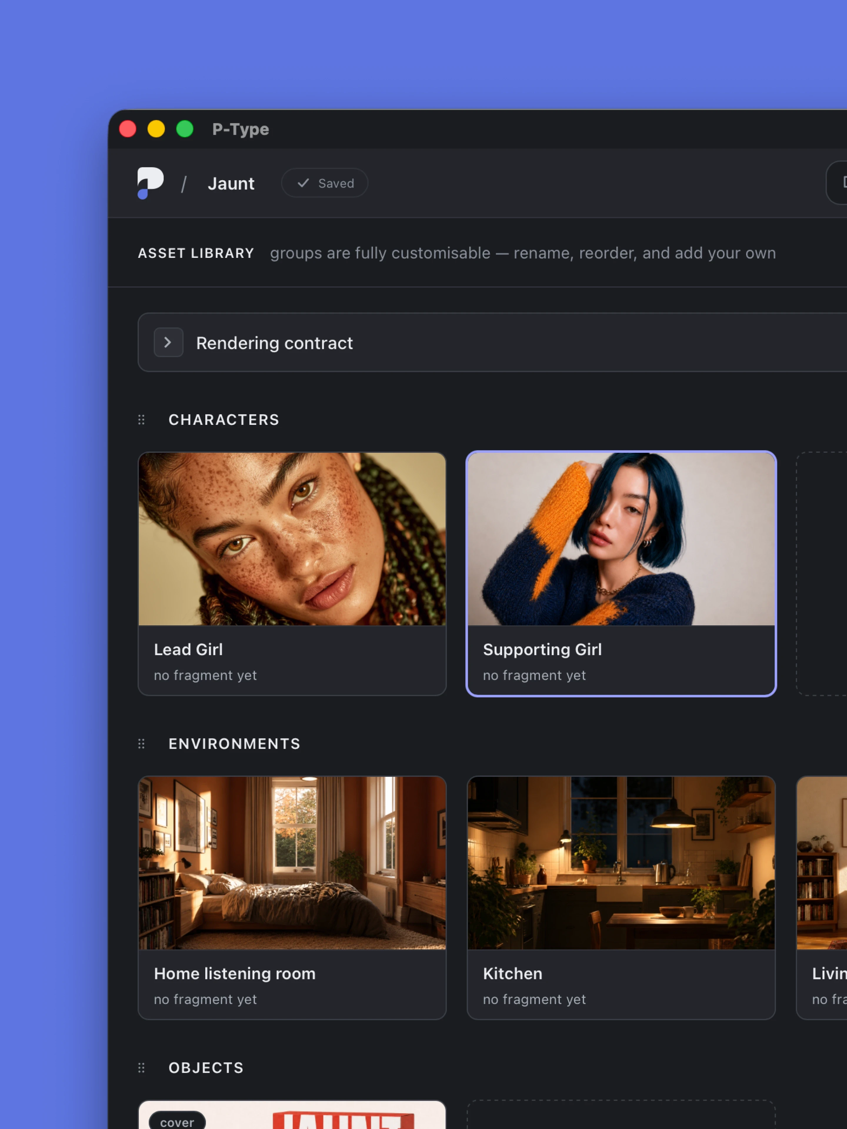Image resolution: width=847 pixels, height=1129 pixels.
Task: Close the P-Type window with red button
Action: 128,128
